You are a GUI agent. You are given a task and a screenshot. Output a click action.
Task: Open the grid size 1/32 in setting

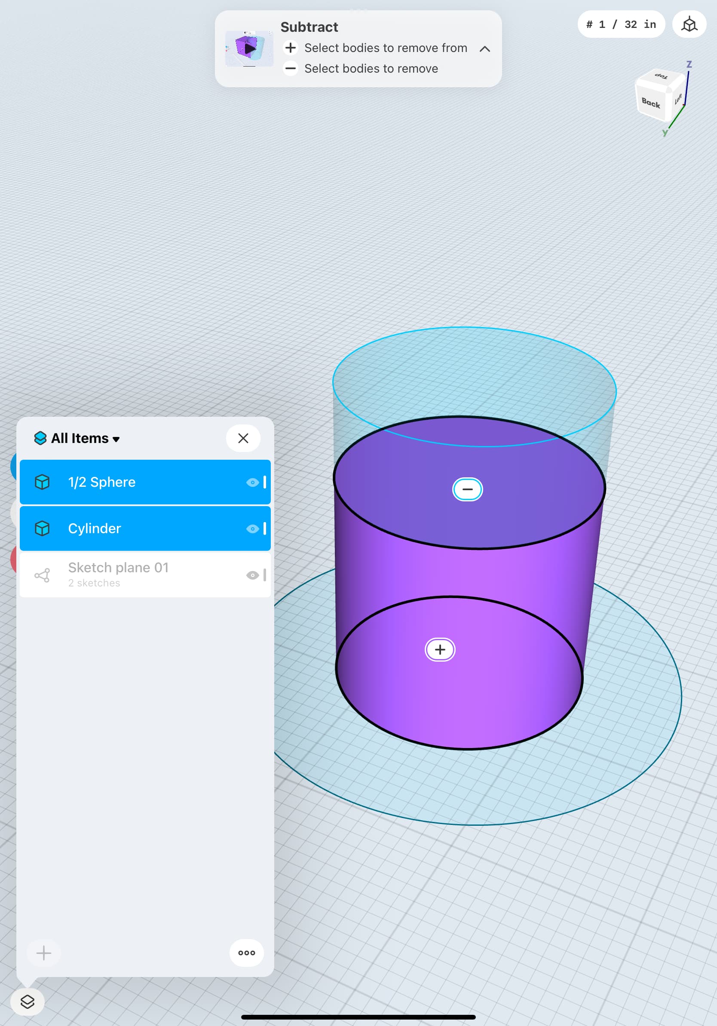(x=621, y=24)
